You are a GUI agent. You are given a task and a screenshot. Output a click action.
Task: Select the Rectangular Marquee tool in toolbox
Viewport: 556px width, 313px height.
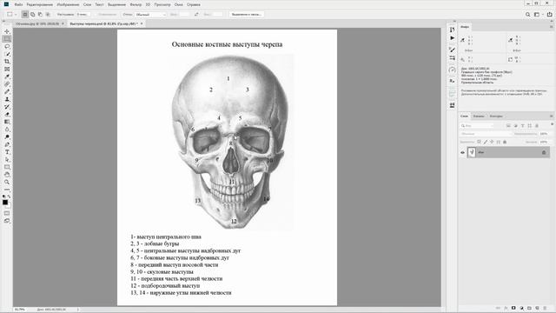(x=7, y=39)
